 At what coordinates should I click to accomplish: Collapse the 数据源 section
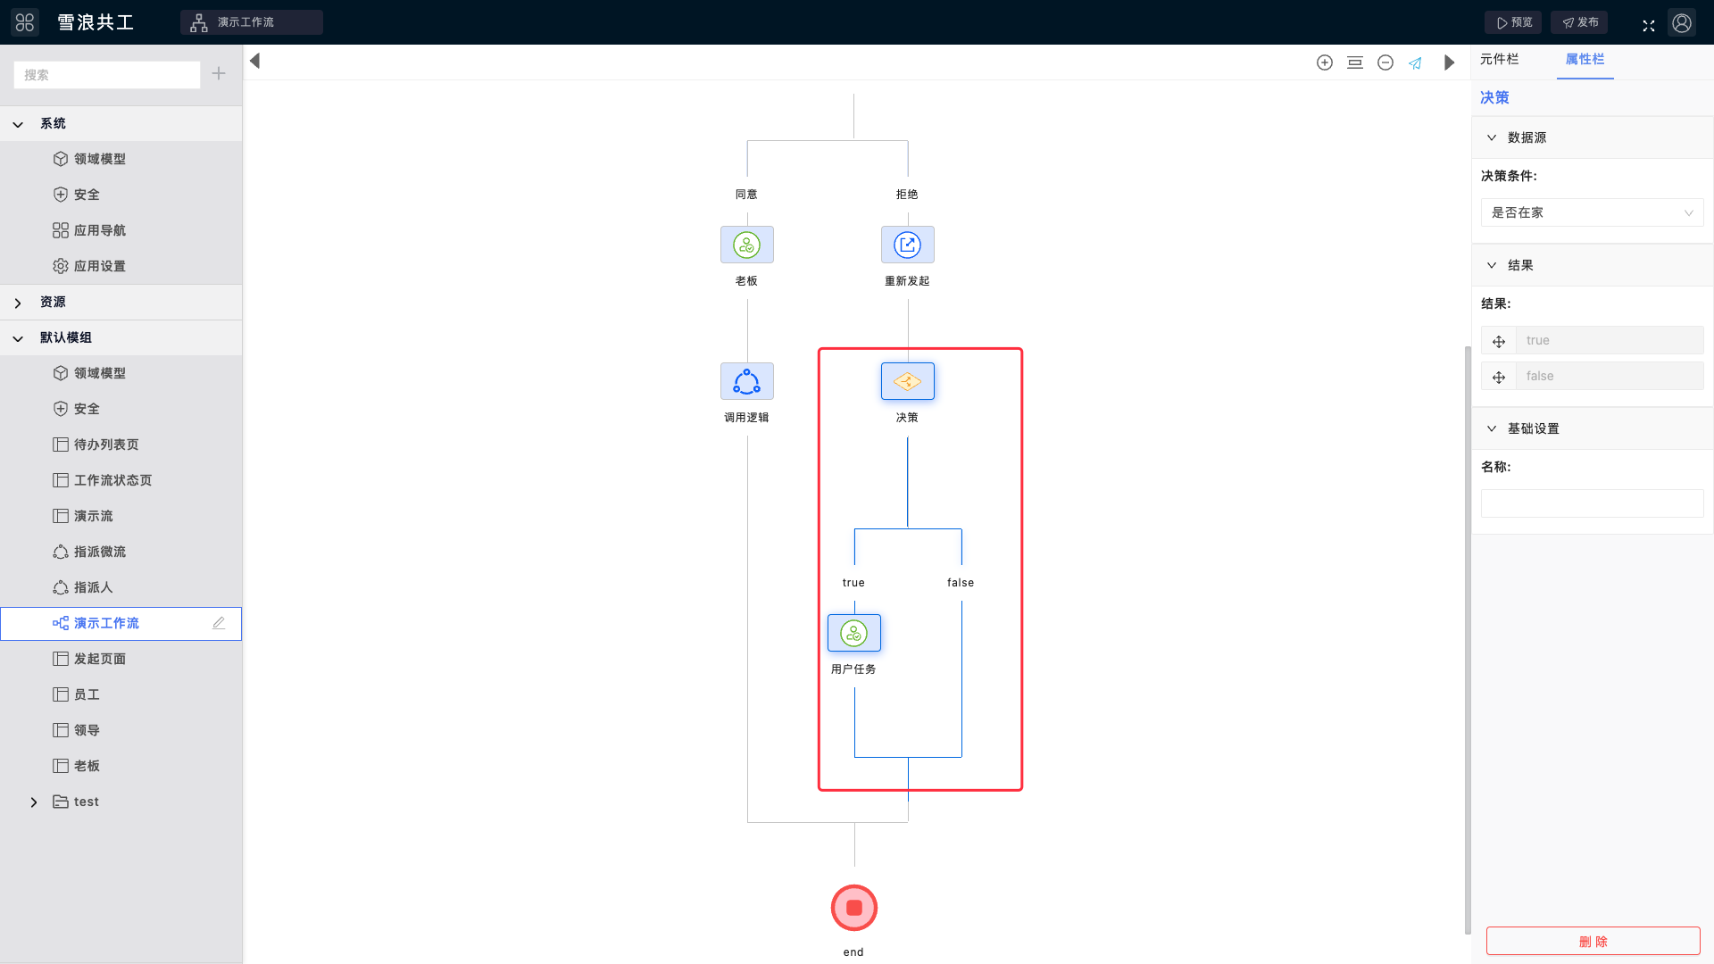click(x=1492, y=137)
